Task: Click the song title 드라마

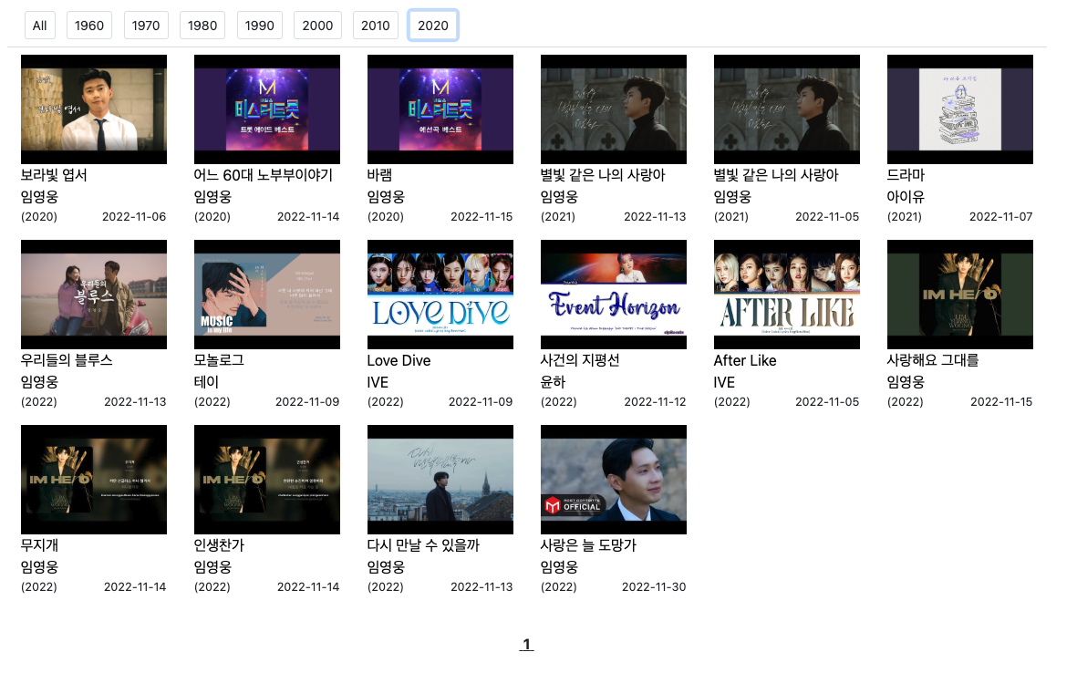Action: click(906, 175)
